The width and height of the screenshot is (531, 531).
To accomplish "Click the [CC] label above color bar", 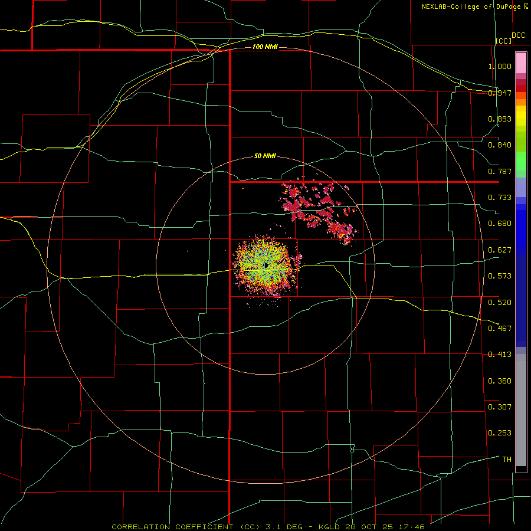I will tap(504, 41).
